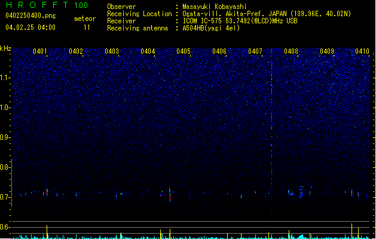Viewport: 376px width, 239px height.
Task: Click the 'Receiving antenna' label
Action: pos(137,28)
